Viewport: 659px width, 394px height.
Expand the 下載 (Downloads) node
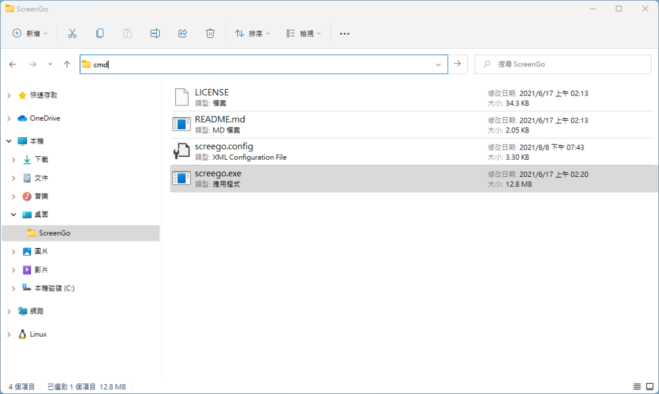pyautogui.click(x=13, y=160)
